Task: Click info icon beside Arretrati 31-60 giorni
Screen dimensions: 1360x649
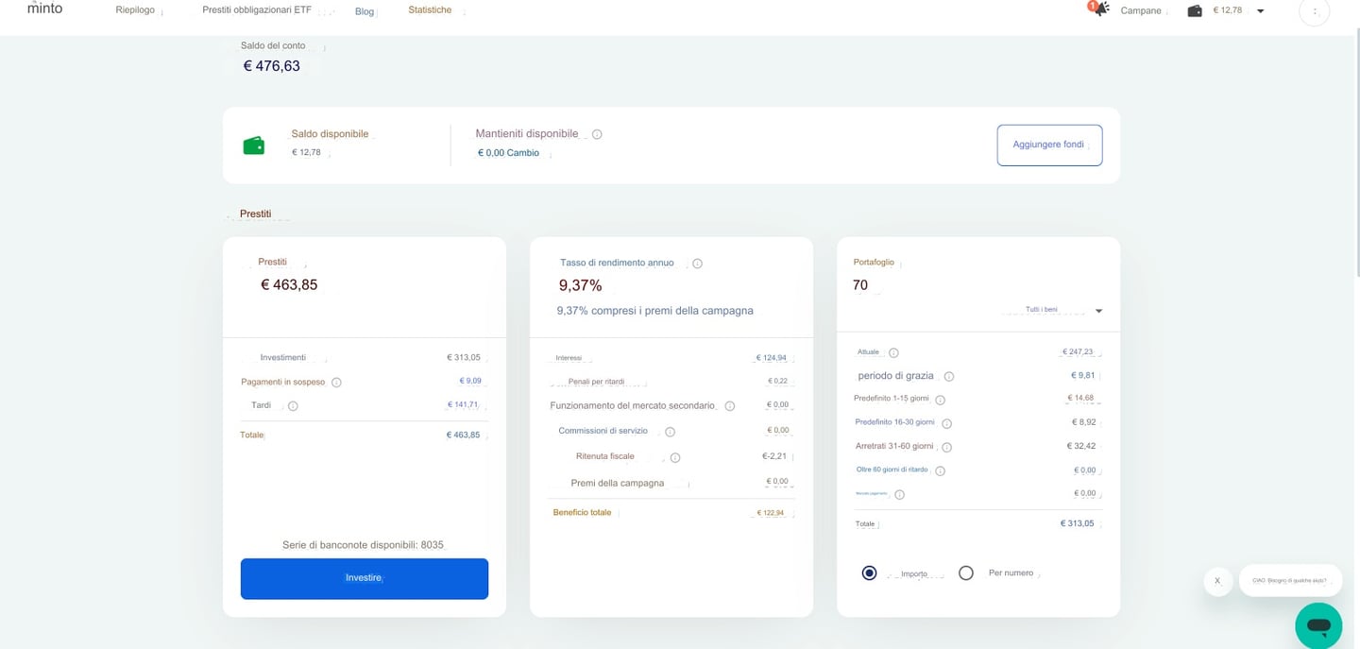Action: click(946, 447)
